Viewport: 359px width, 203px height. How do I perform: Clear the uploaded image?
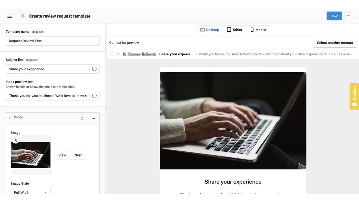tap(78, 155)
